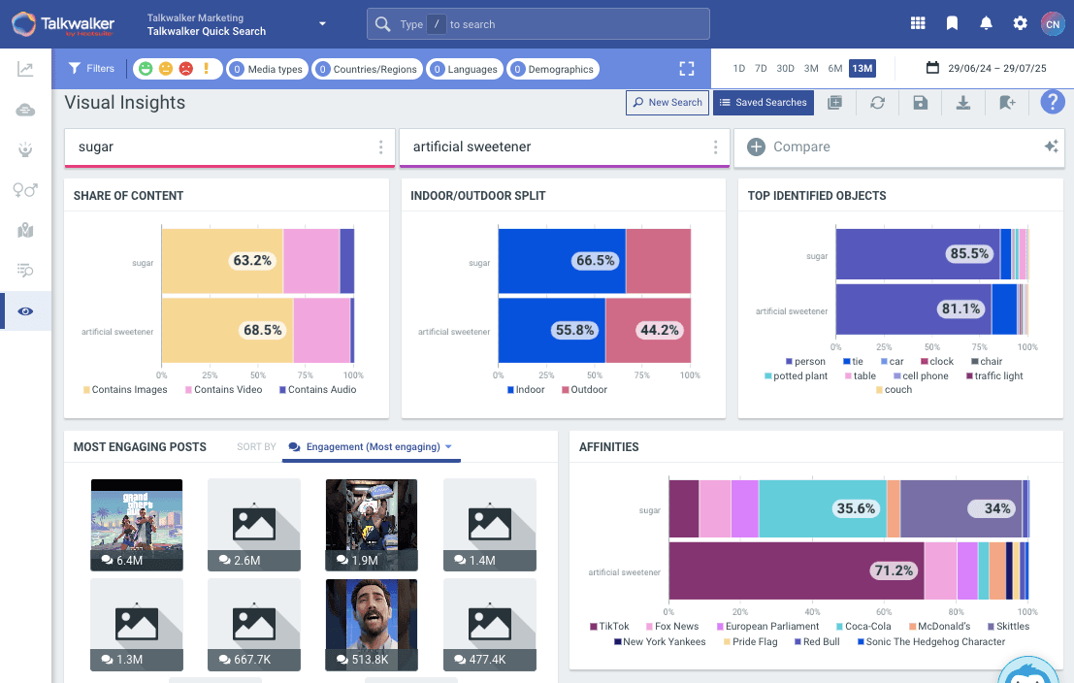Screen dimensions: 1074x683
Task: Open the 6.4M engagement post thumbnail
Action: [x=136, y=524]
